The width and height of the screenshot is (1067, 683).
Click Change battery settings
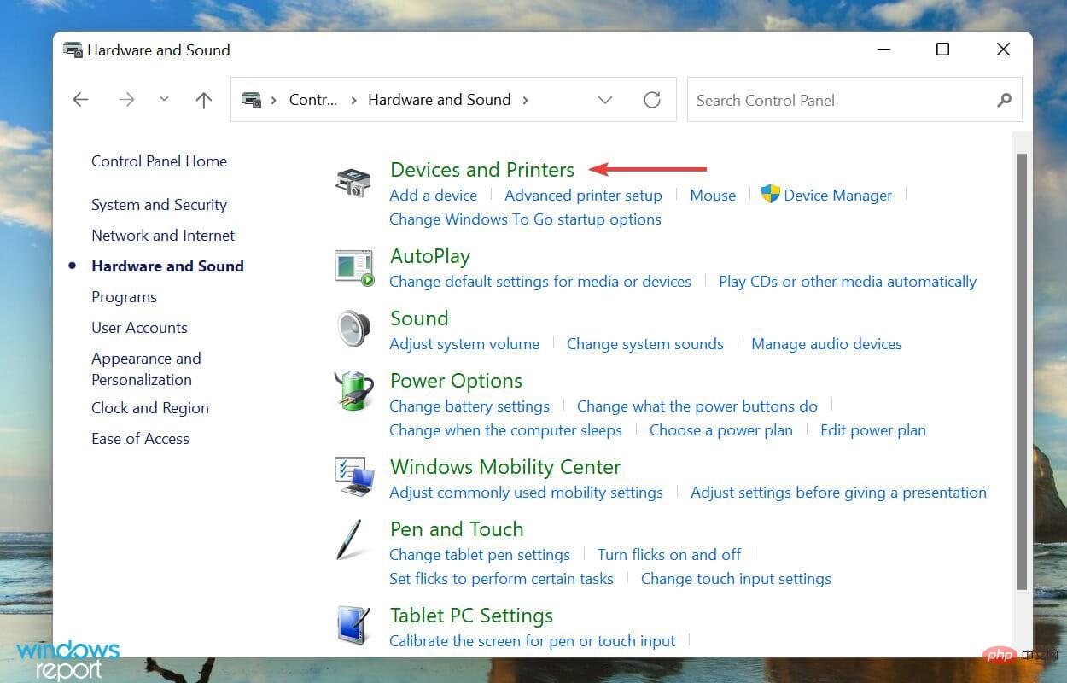point(469,406)
